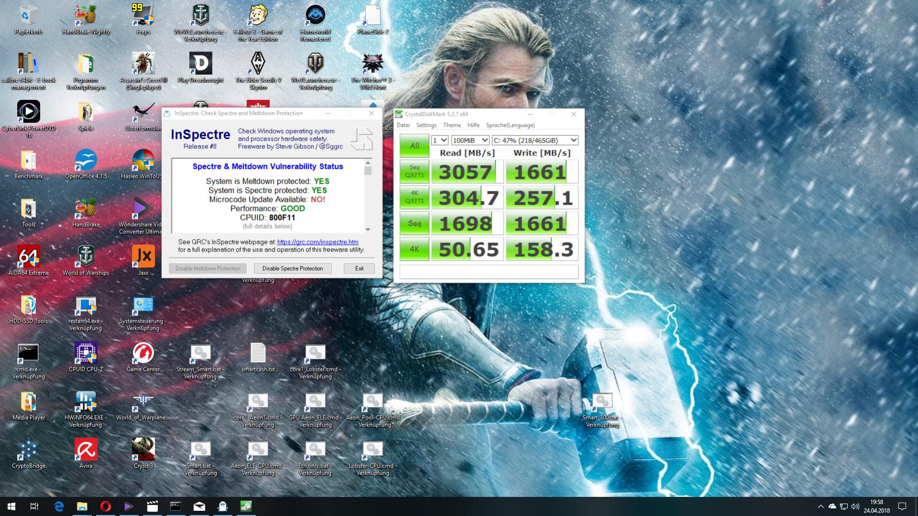Screen dimensions: 918x516
Task: Open the Action Center notification icon
Action: (902, 506)
